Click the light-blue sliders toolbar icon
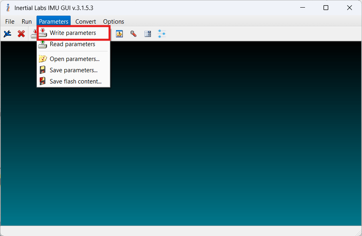The height and width of the screenshot is (236, 362). (162, 34)
